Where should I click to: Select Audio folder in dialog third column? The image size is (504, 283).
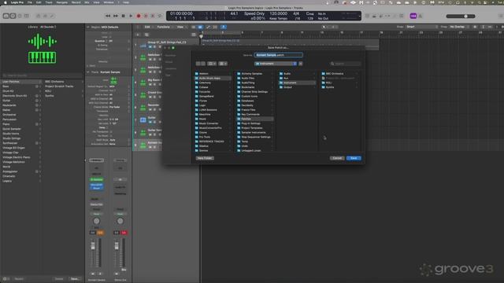tap(298, 73)
